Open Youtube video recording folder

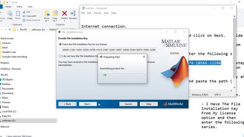click(14, 57)
